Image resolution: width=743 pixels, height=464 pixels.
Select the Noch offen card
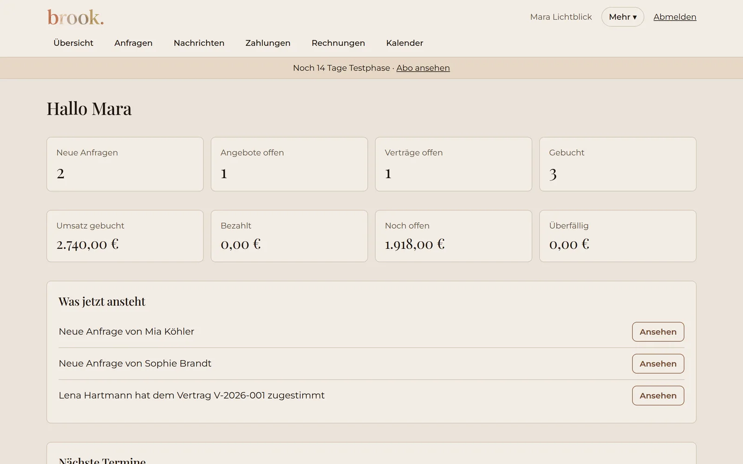453,236
